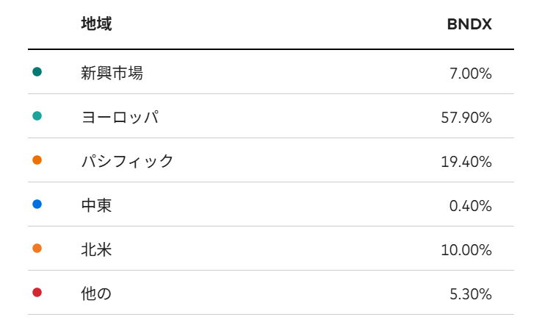Click the orange dot beside パシフィック
Viewport: 542px width, 328px height.
click(37, 160)
